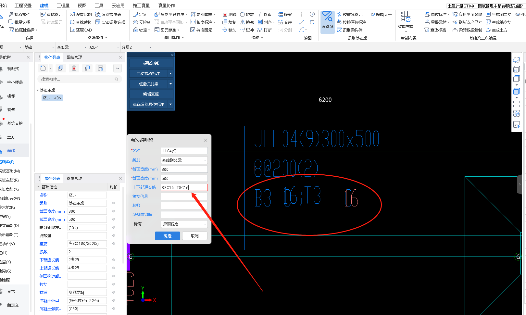
Task: Open the 标高 dropdown showing 层顶标高
Action: [184, 224]
